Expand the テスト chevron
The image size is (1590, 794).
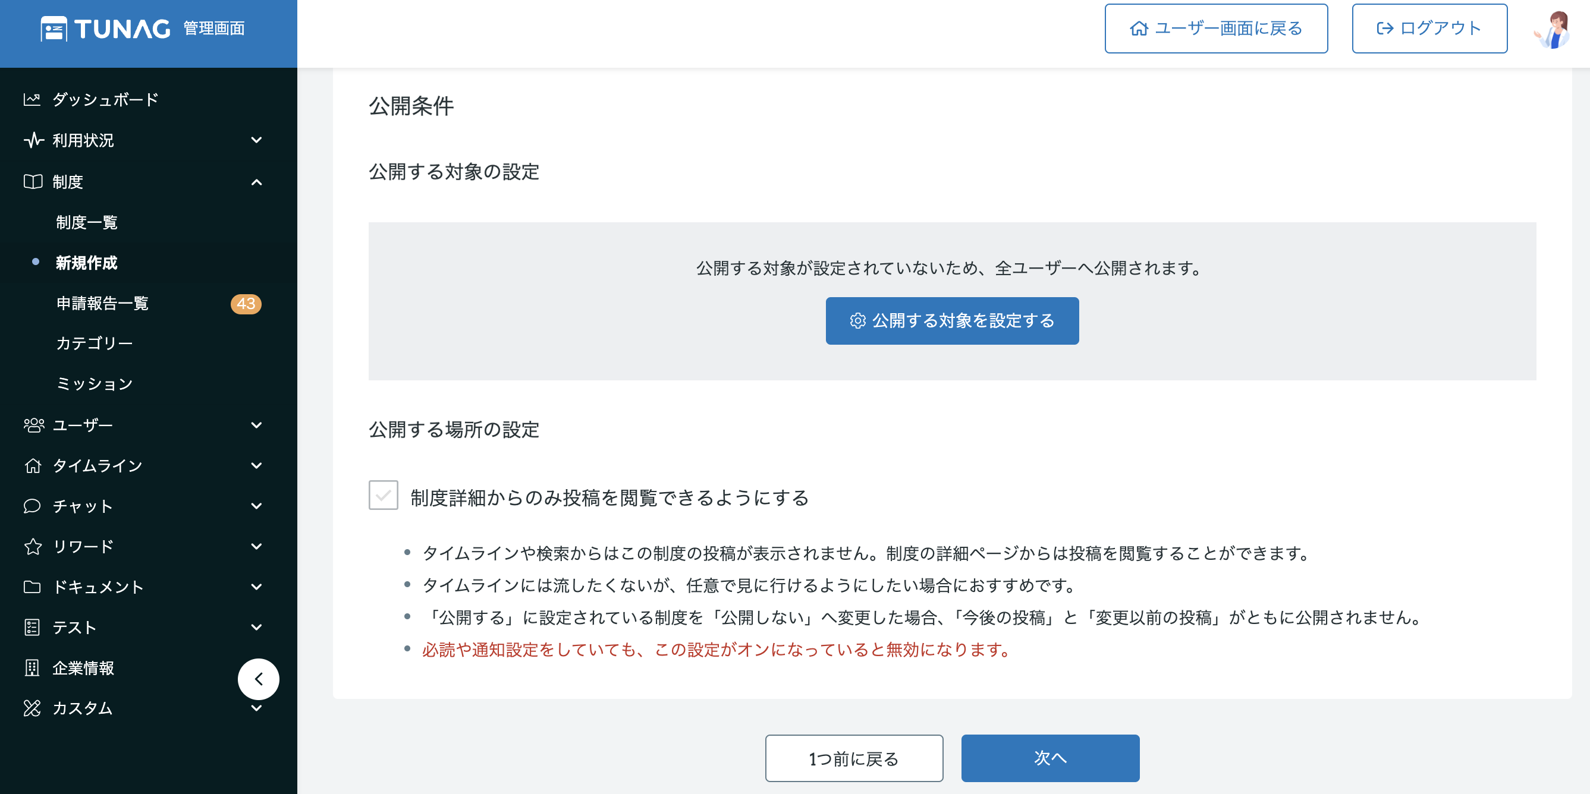257,628
